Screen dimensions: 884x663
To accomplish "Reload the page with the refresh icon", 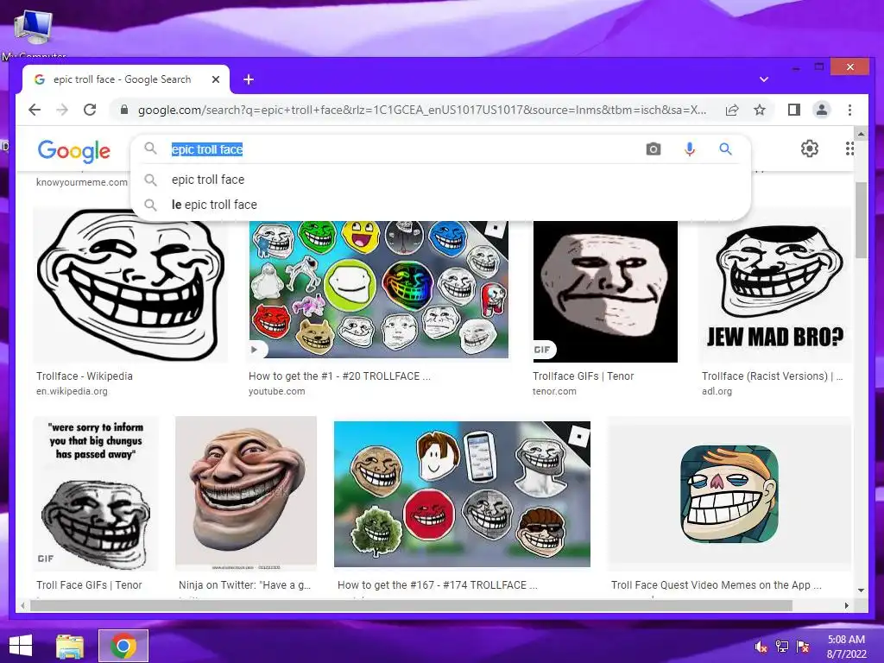I will coord(90,110).
